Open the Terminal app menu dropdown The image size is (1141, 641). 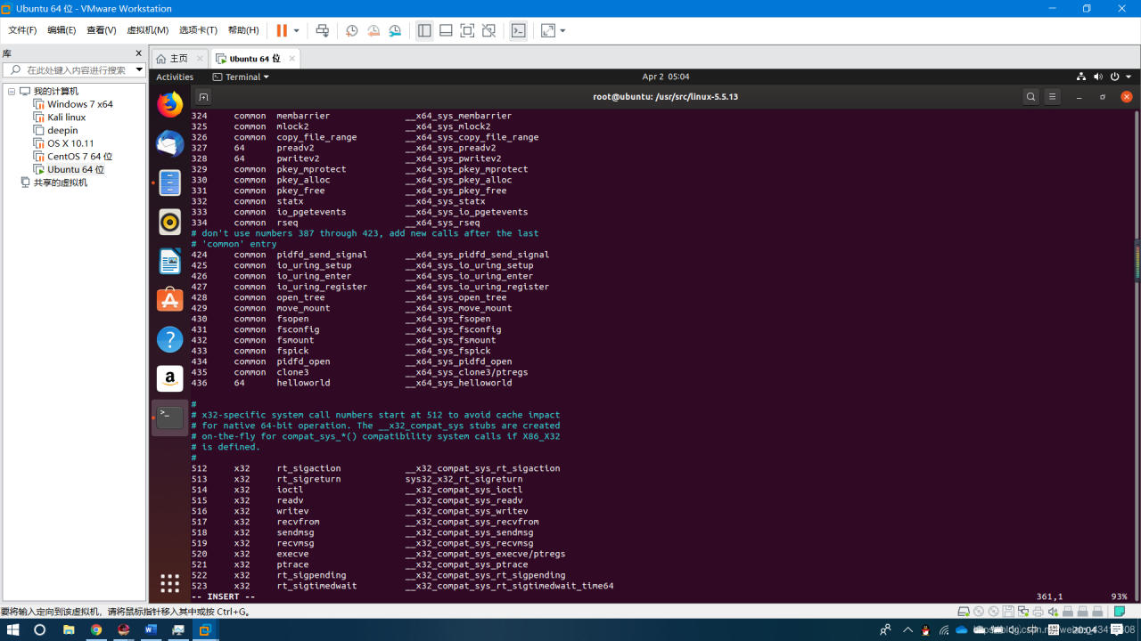242,77
